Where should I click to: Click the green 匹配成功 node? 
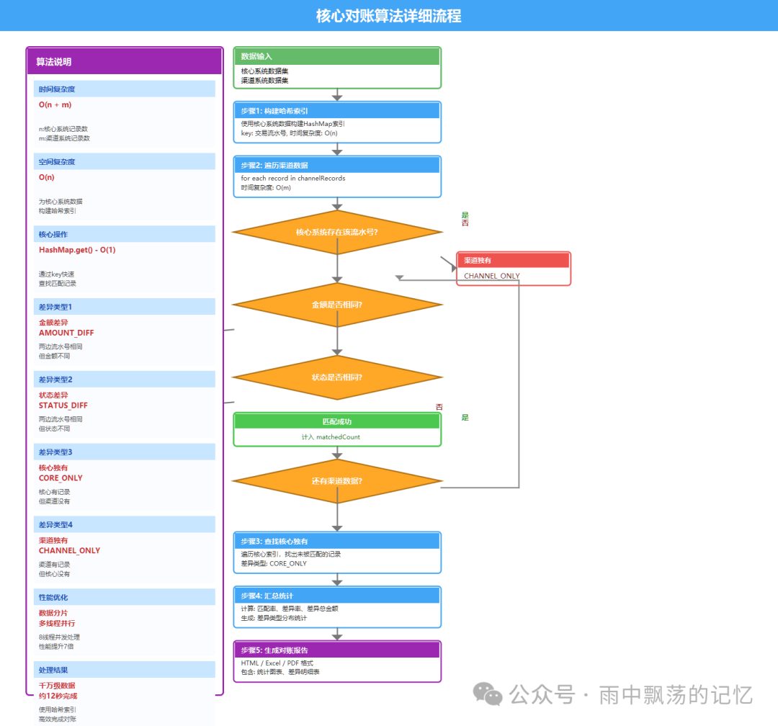pyautogui.click(x=336, y=429)
